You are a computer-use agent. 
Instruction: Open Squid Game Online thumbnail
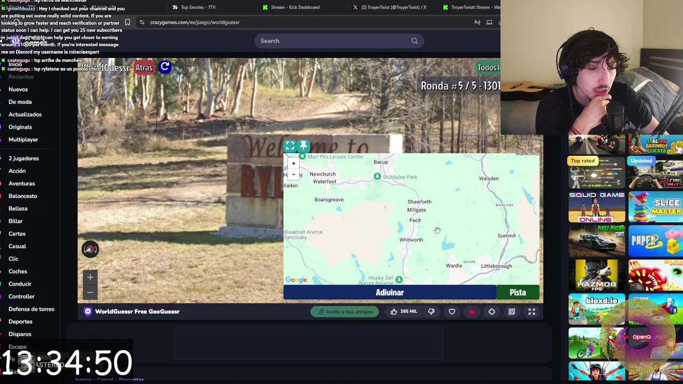[x=597, y=207]
